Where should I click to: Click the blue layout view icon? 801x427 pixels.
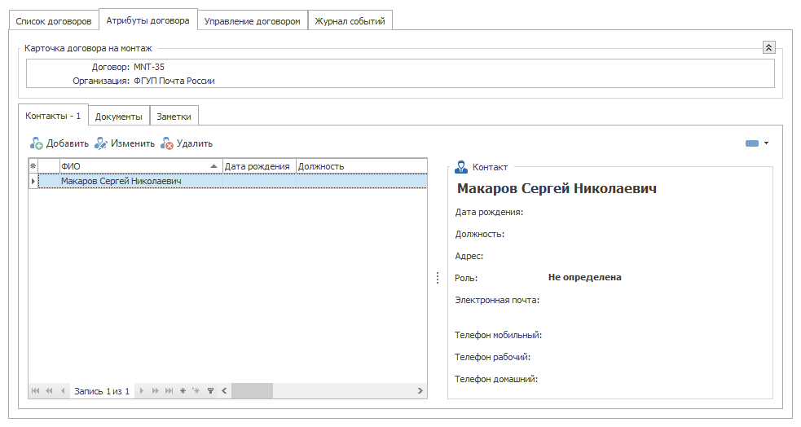pos(752,143)
